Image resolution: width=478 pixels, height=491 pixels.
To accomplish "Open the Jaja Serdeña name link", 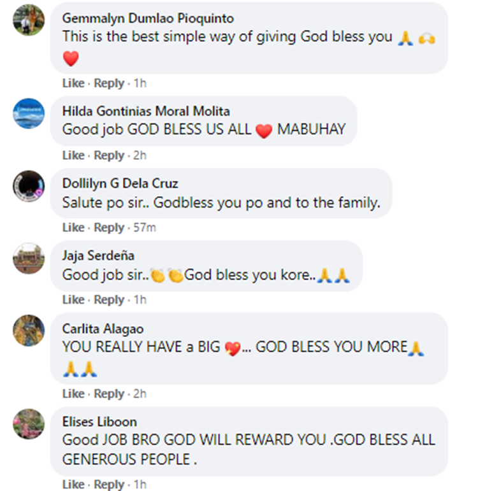I will pos(98,256).
